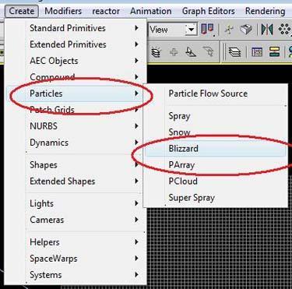292x289 pixels.
Task: Choose Spray from the Particles submenu
Action: tap(216, 116)
